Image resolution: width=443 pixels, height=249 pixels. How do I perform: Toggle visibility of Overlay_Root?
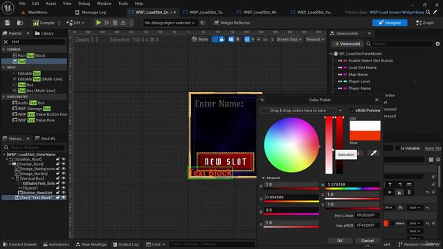click(64, 164)
